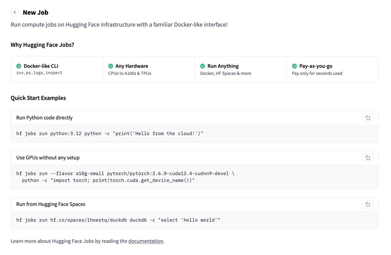
Task: Click the duckdb hello world command code
Action: coord(118,220)
